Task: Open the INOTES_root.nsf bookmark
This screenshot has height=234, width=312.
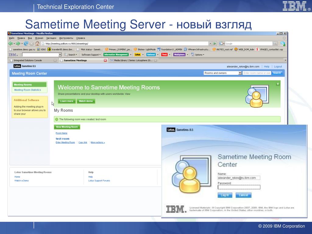Action: click(222, 49)
